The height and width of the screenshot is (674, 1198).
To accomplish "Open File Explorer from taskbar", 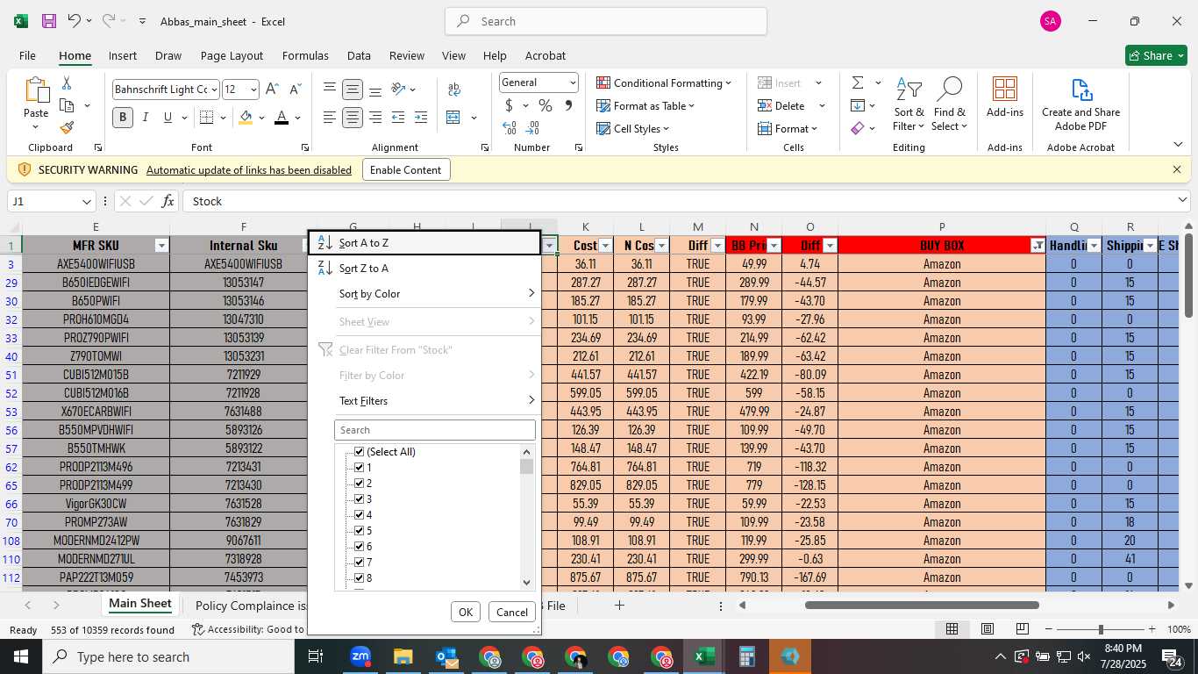I will tap(403, 656).
